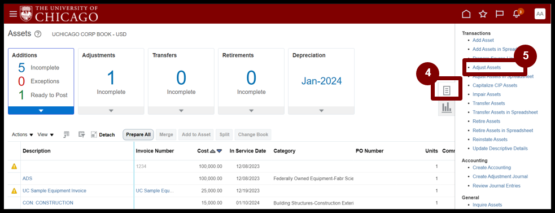Click Jan-2024 depreciation period link
Screen dimensions: 555x213
[321, 81]
